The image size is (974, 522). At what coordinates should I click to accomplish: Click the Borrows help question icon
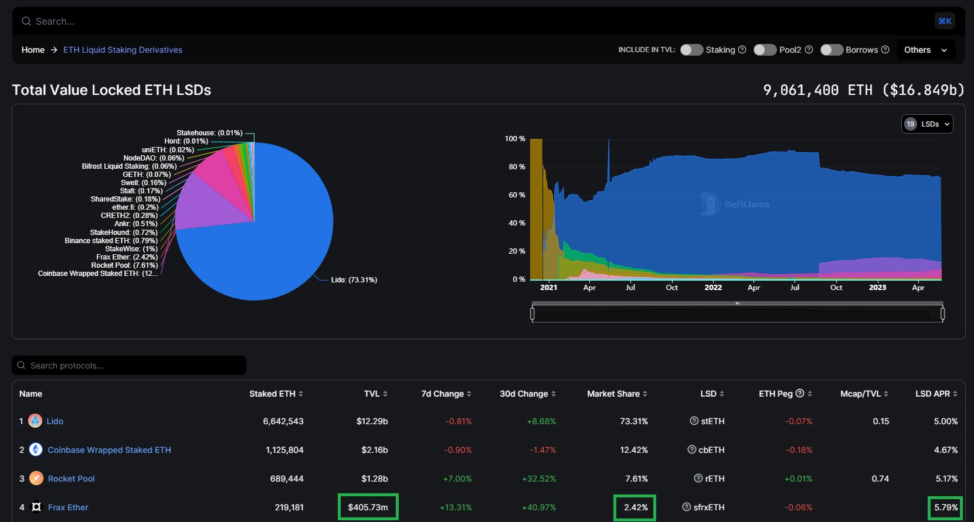(x=885, y=50)
